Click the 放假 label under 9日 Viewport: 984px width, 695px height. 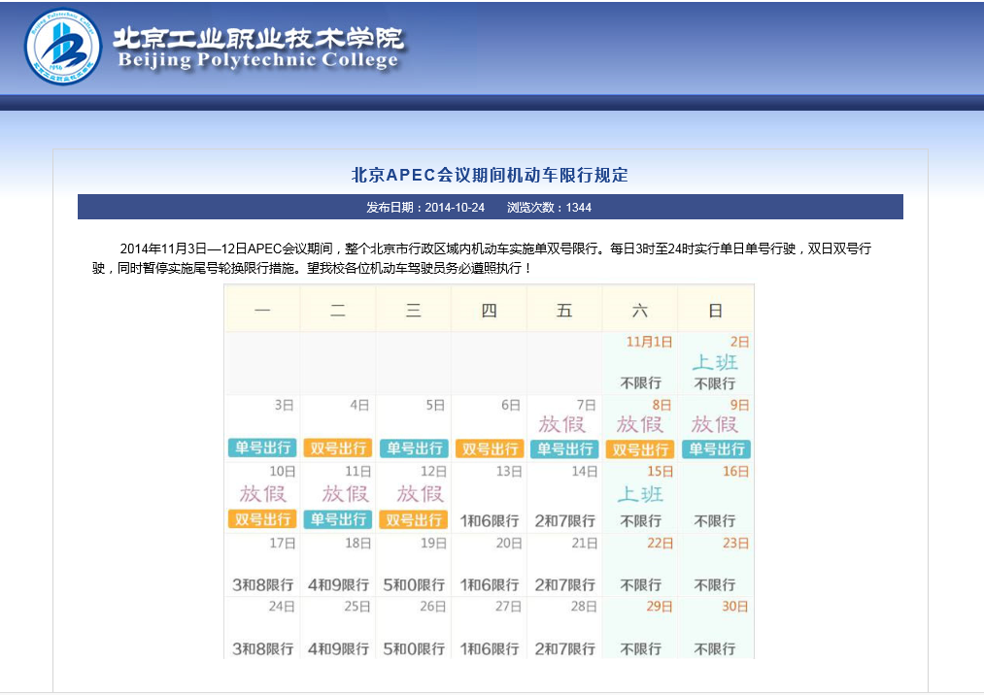click(x=715, y=424)
